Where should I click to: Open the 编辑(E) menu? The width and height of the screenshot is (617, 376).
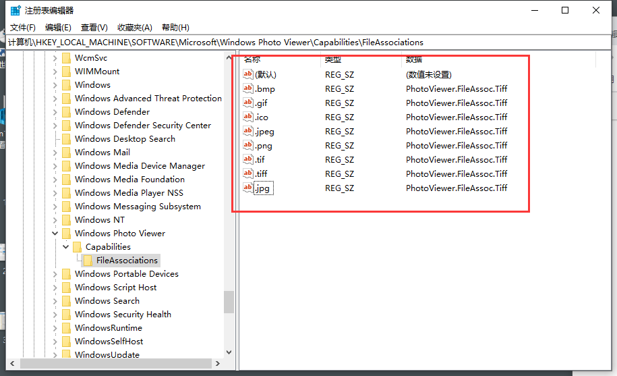click(x=58, y=28)
